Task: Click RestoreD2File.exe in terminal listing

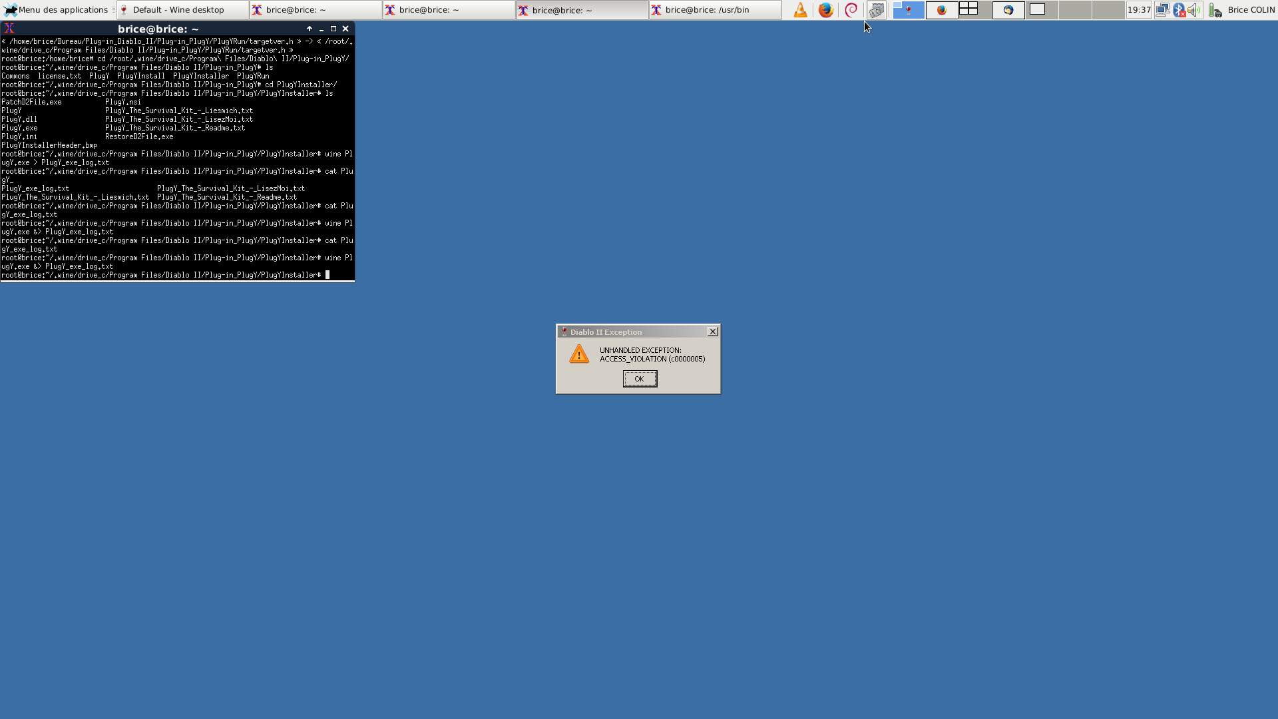Action: click(139, 136)
